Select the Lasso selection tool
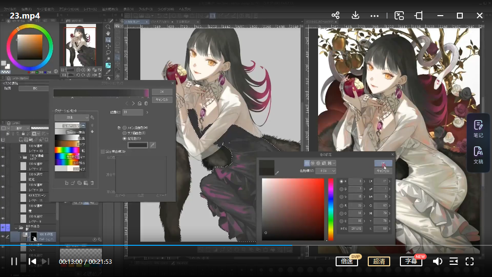This screenshot has width=492, height=277. (x=108, y=53)
